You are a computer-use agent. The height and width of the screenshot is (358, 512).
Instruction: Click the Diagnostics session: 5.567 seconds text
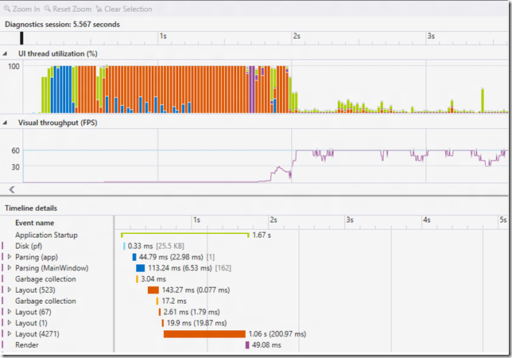62,25
